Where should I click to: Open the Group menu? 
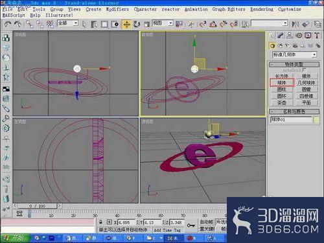56,10
